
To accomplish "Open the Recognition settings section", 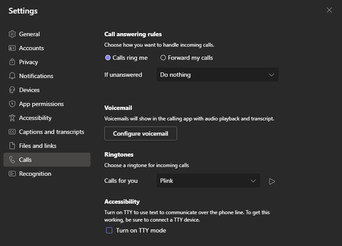I will pos(47,174).
